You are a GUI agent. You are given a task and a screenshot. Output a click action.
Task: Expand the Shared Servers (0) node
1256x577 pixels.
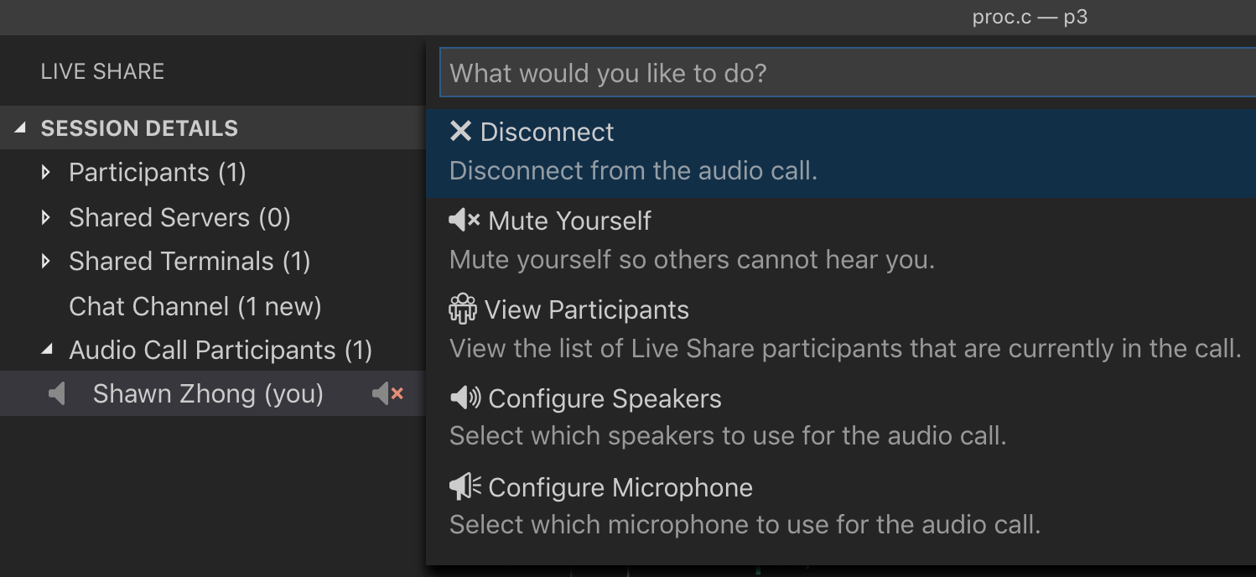(x=46, y=218)
